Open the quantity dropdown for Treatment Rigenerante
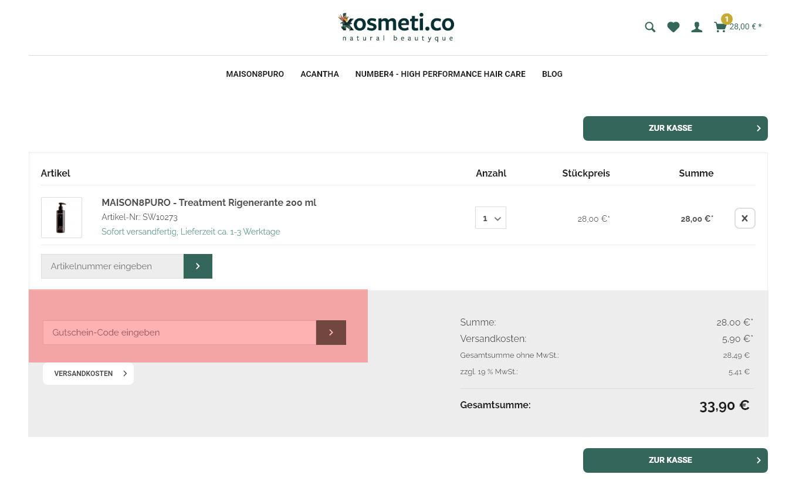 pos(490,218)
